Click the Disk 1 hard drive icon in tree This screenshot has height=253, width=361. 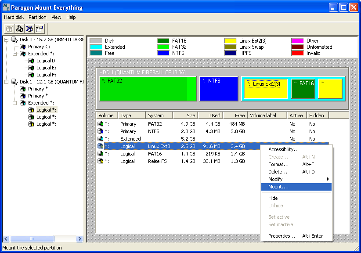pyautogui.click(x=14, y=82)
